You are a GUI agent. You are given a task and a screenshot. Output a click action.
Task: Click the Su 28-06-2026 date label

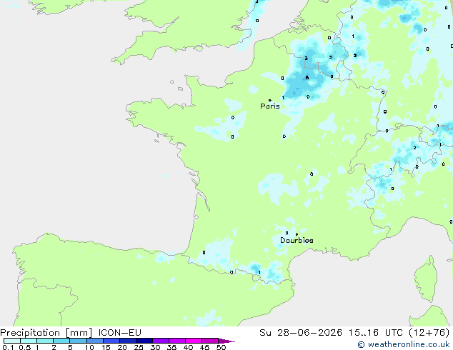(301, 333)
